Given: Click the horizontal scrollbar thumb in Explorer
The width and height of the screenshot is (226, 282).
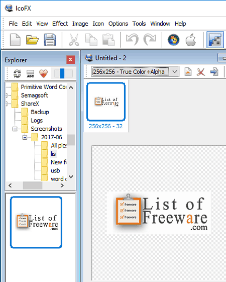Looking at the screenshot, I should (x=33, y=185).
